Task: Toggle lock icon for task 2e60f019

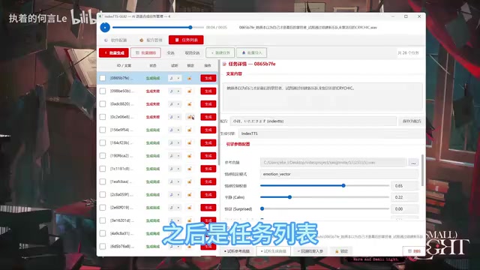Action: click(x=190, y=208)
